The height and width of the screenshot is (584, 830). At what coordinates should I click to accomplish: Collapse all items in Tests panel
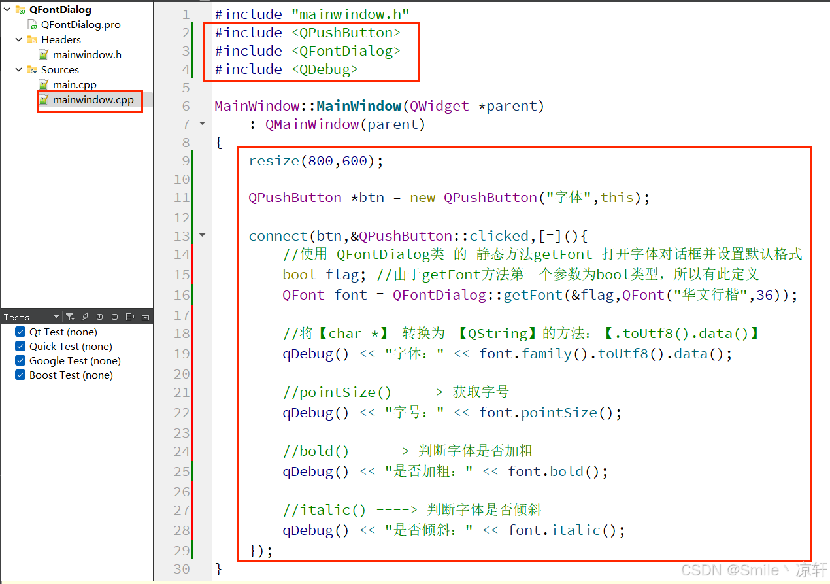click(x=114, y=317)
